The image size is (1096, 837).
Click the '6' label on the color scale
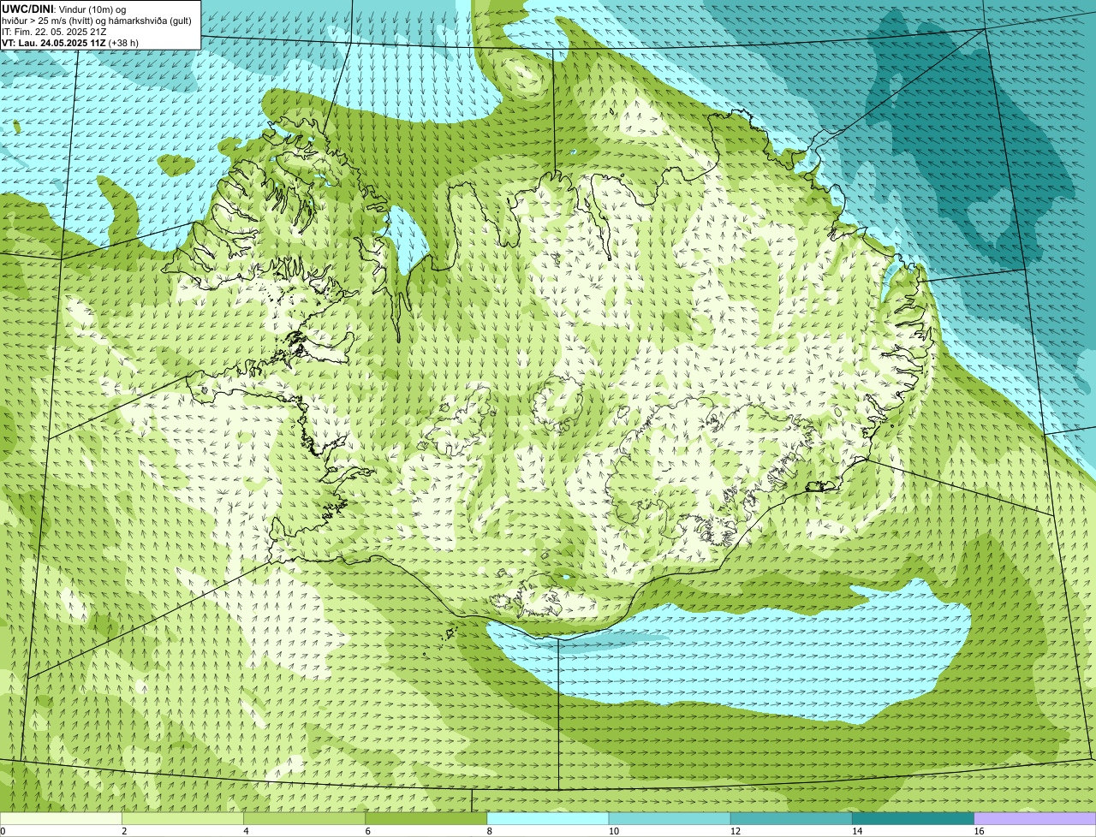pyautogui.click(x=368, y=831)
